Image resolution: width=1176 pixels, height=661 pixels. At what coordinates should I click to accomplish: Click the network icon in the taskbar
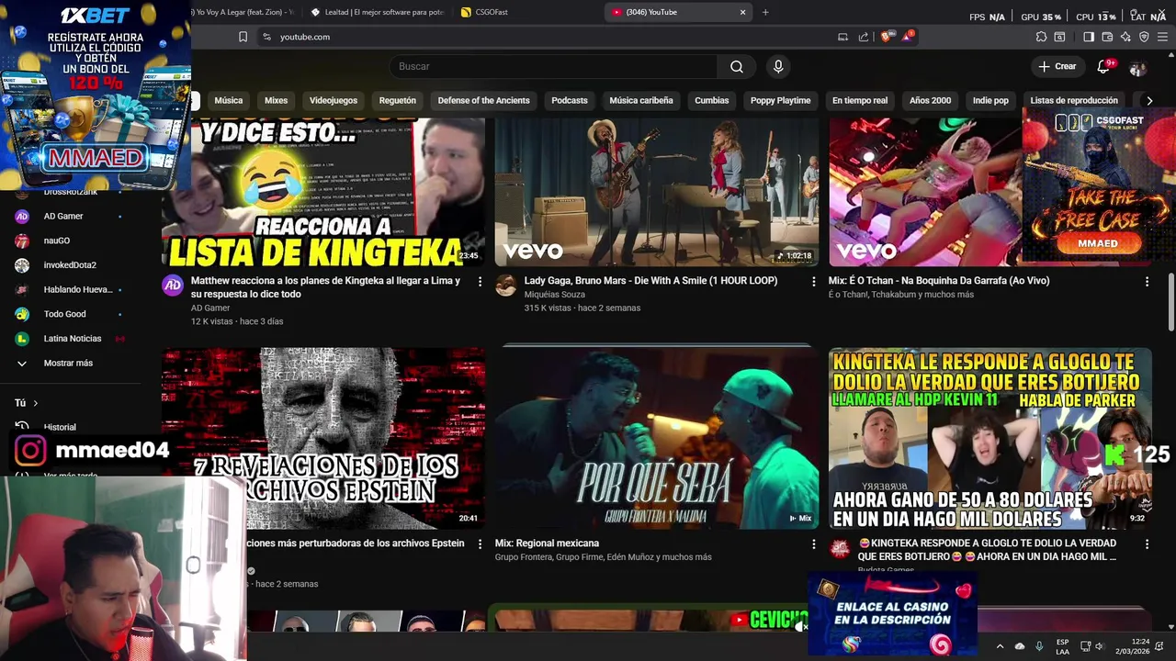point(1085,645)
